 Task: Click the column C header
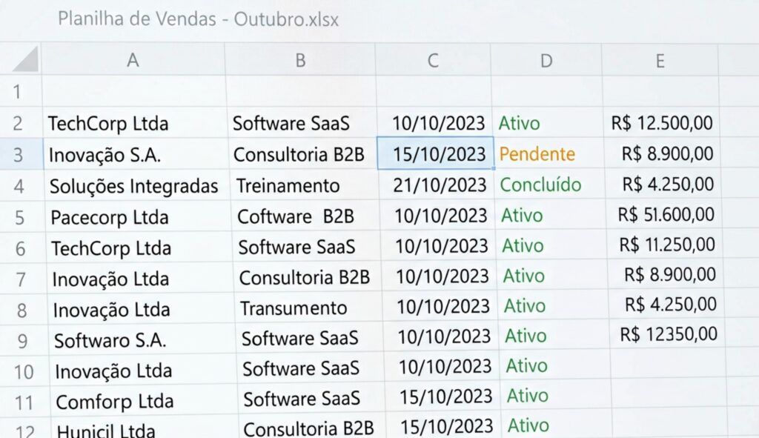click(433, 61)
